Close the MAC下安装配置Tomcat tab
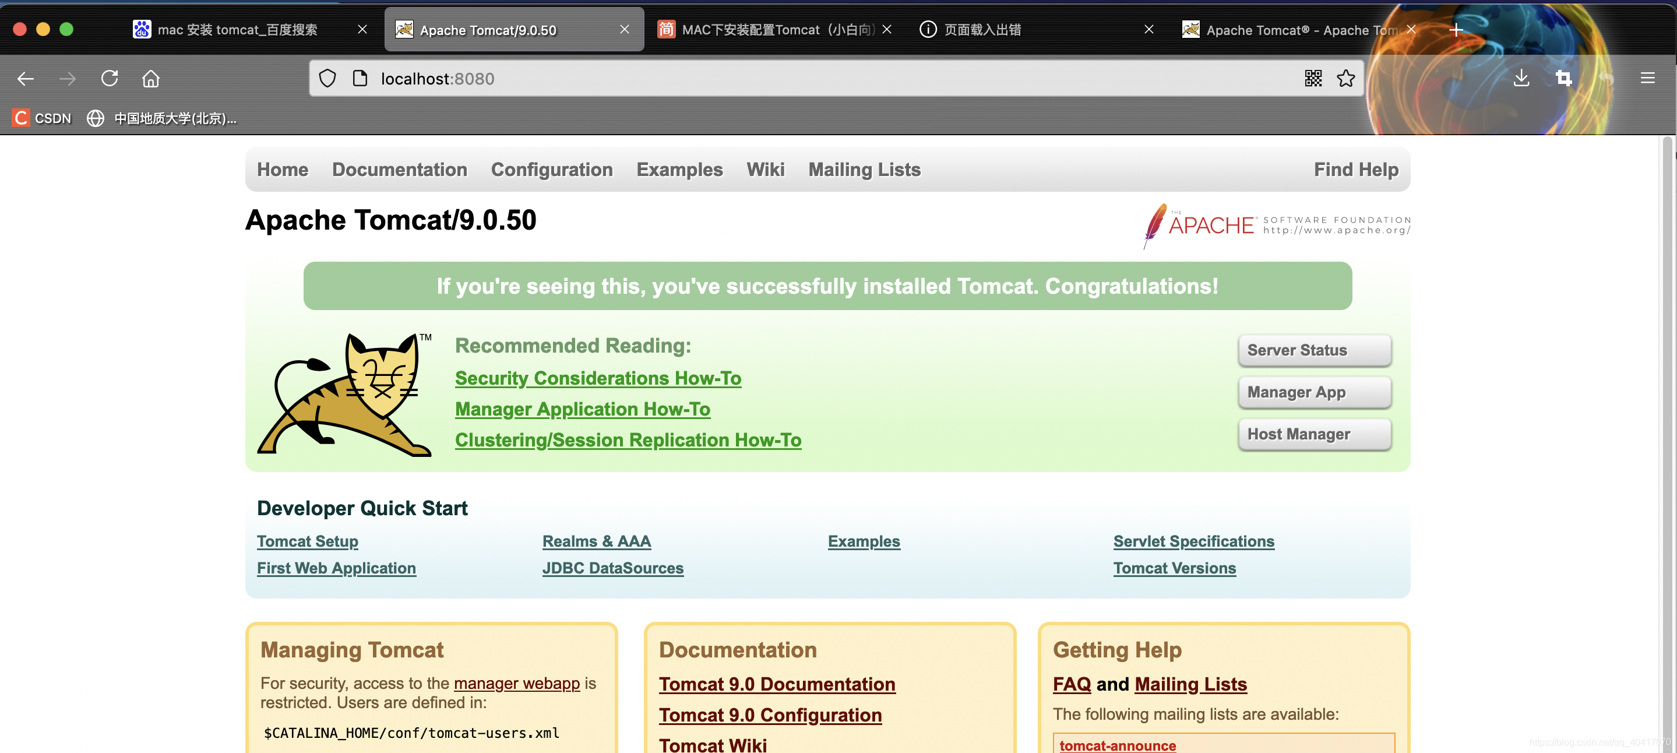This screenshot has width=1677, height=753. (x=886, y=30)
